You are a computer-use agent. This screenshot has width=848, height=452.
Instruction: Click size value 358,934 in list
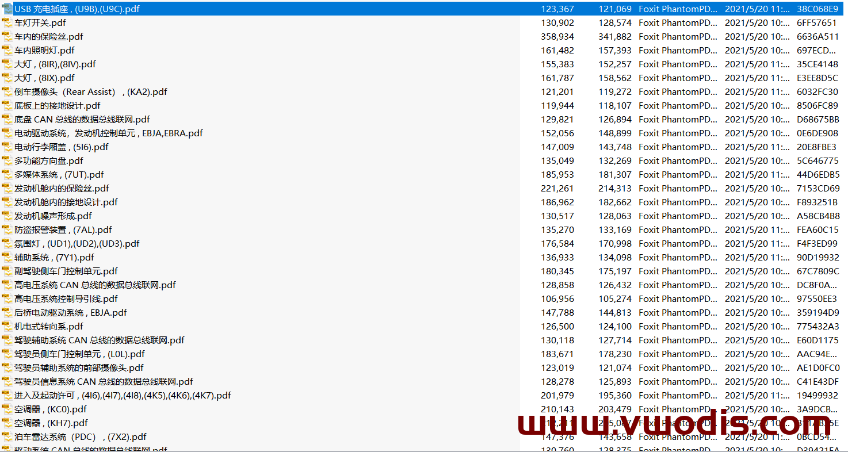[557, 37]
